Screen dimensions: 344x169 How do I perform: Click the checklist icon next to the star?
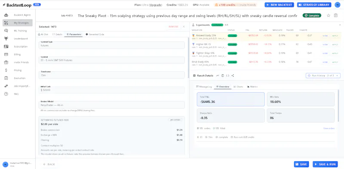coord(336,15)
